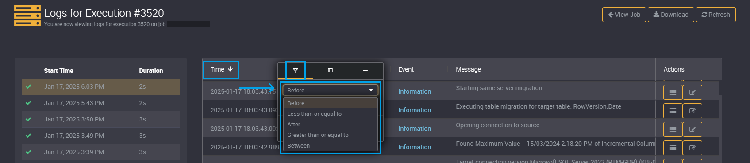This screenshot has height=163, width=750.
Task: Click Information link for Starting same server migration
Action: tap(415, 91)
